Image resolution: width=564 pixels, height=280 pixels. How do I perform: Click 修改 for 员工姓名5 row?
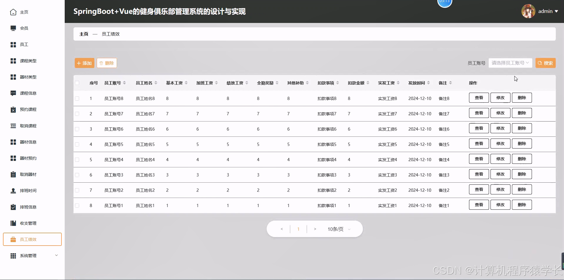(500, 143)
